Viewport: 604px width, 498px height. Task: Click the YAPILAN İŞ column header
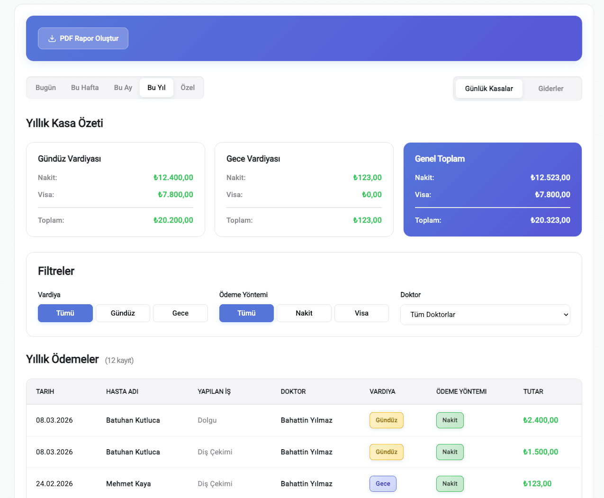pos(214,391)
